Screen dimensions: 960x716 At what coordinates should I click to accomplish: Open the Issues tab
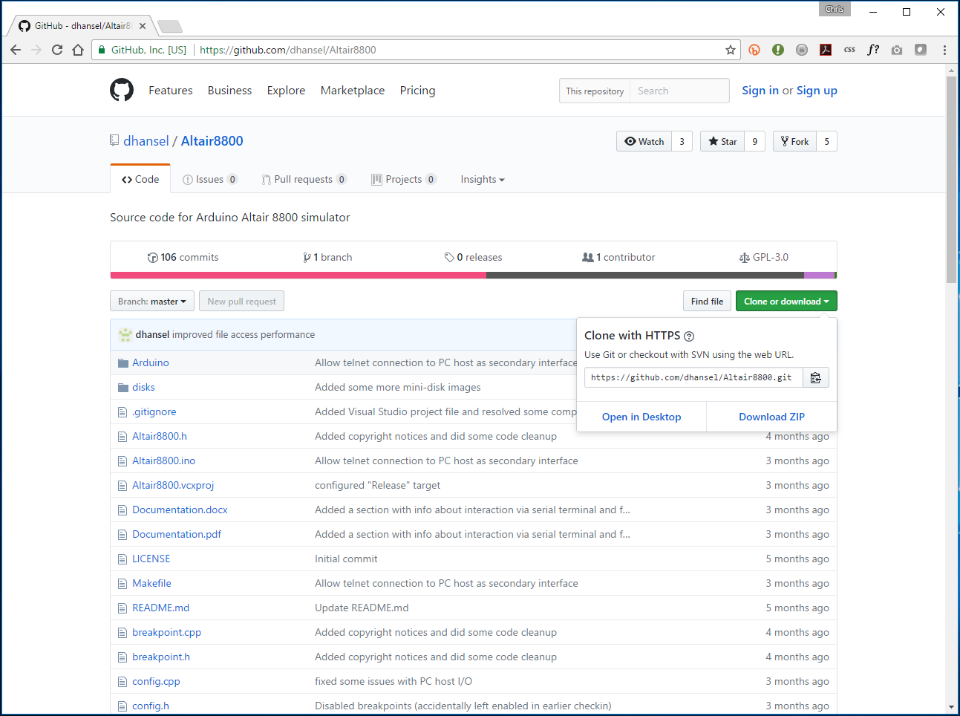(210, 179)
